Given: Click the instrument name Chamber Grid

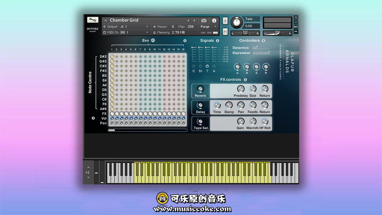Looking at the screenshot, I should click(x=124, y=20).
